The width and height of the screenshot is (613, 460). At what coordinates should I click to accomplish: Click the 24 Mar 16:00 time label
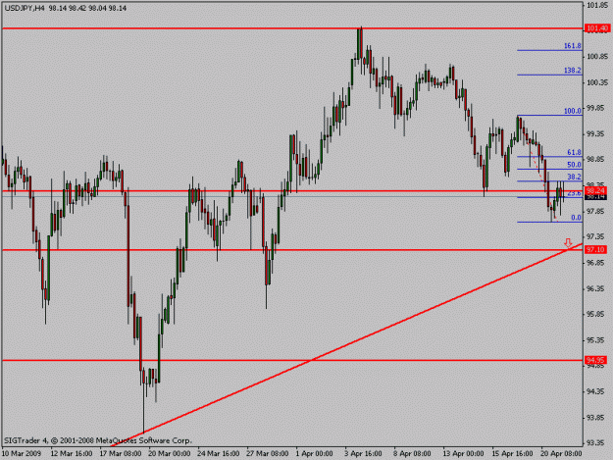[x=218, y=454]
